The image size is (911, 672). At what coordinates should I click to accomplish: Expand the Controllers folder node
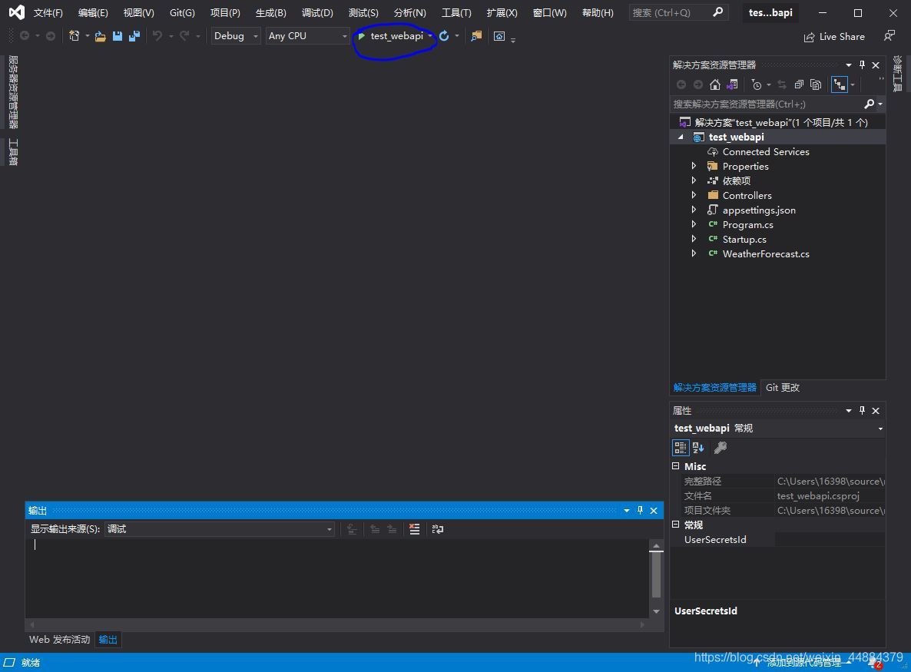click(x=694, y=195)
